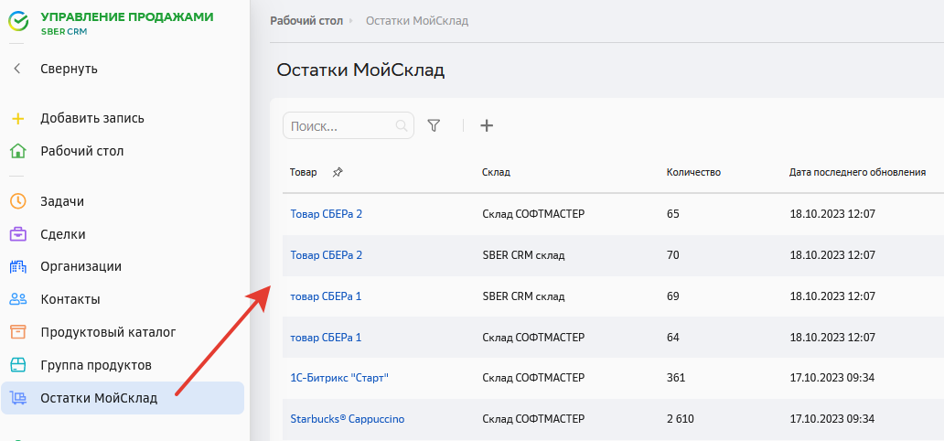Click the filter funnel icon
Image resolution: width=944 pixels, height=441 pixels.
[434, 125]
